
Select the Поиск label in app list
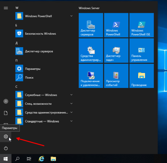pos(29,78)
